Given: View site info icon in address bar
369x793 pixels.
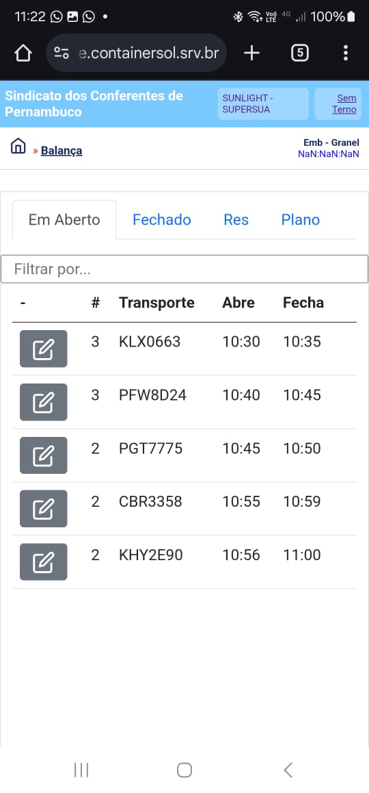Looking at the screenshot, I should (61, 53).
